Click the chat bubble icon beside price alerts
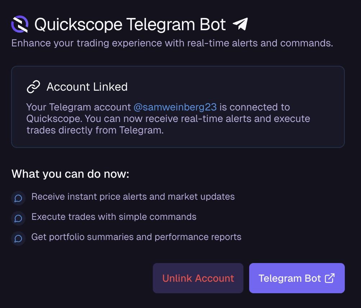Screen dimensions: 361x308 [18, 198]
